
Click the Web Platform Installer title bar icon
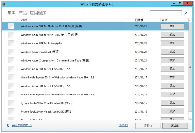coord(4,4)
